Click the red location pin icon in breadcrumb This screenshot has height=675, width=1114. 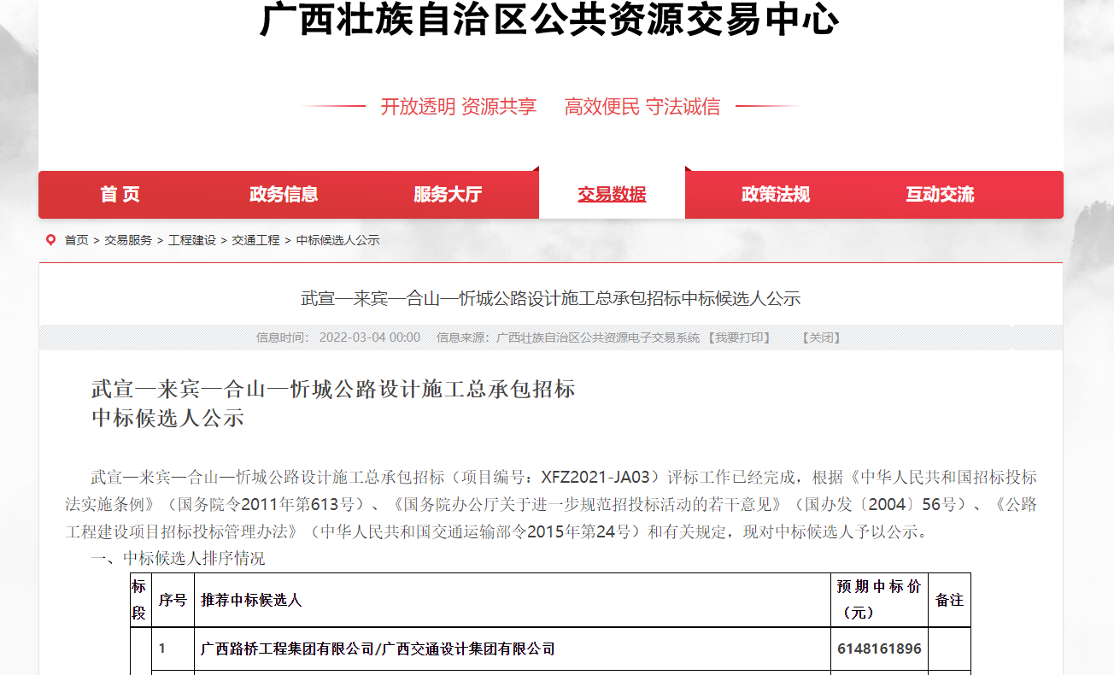(x=50, y=240)
